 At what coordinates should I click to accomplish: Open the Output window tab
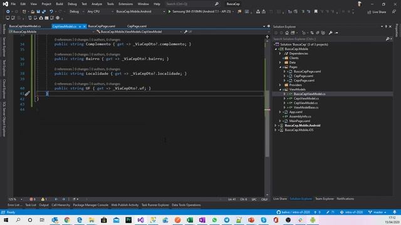coord(44,205)
